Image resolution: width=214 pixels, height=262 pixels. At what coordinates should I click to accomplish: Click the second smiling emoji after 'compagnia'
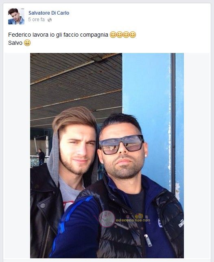pos(120,35)
